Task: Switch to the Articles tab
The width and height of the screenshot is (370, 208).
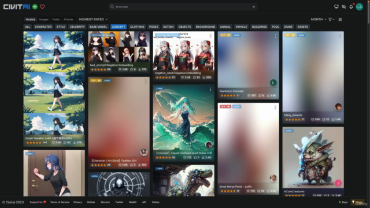Action: click(68, 20)
